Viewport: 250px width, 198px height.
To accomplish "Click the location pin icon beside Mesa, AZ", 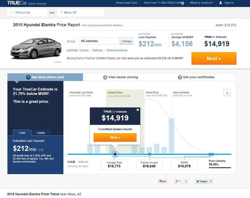I will [x=62, y=12].
